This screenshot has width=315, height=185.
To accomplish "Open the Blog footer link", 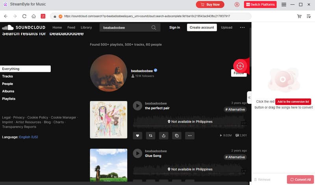I will click(47, 122).
